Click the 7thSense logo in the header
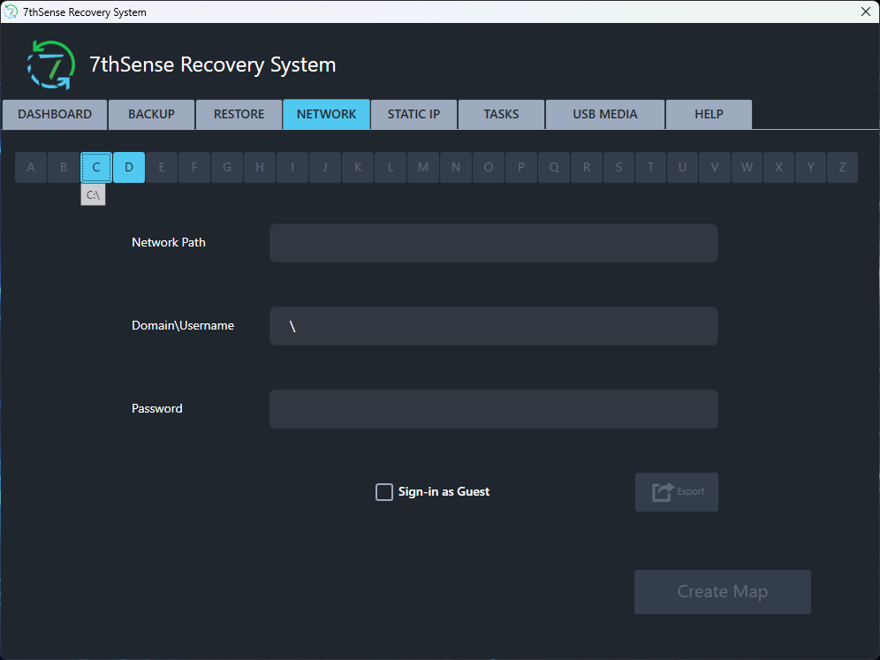Image resolution: width=880 pixels, height=660 pixels. tap(51, 65)
